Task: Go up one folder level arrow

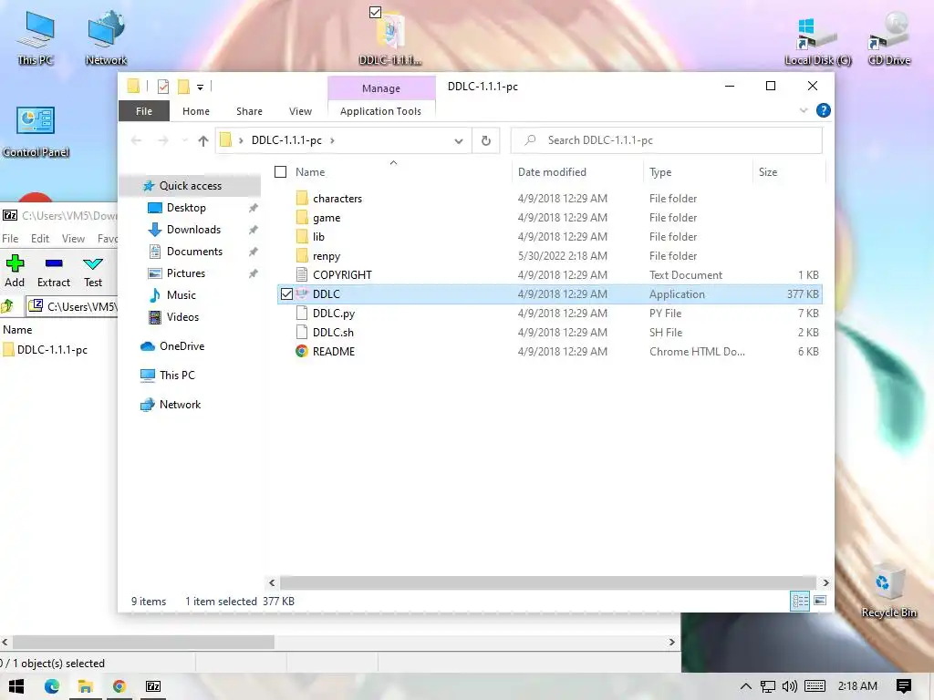Action: coord(203,140)
